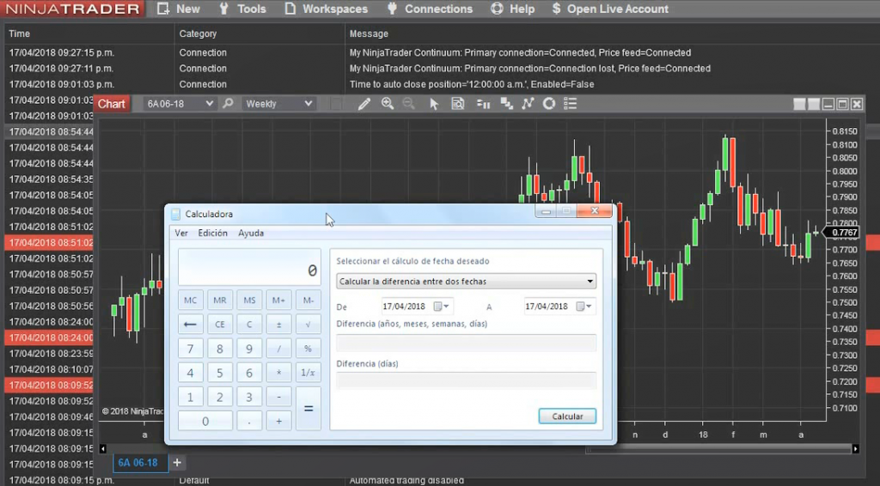Click the square root button
Screen dimensions: 880x486
coord(309,325)
